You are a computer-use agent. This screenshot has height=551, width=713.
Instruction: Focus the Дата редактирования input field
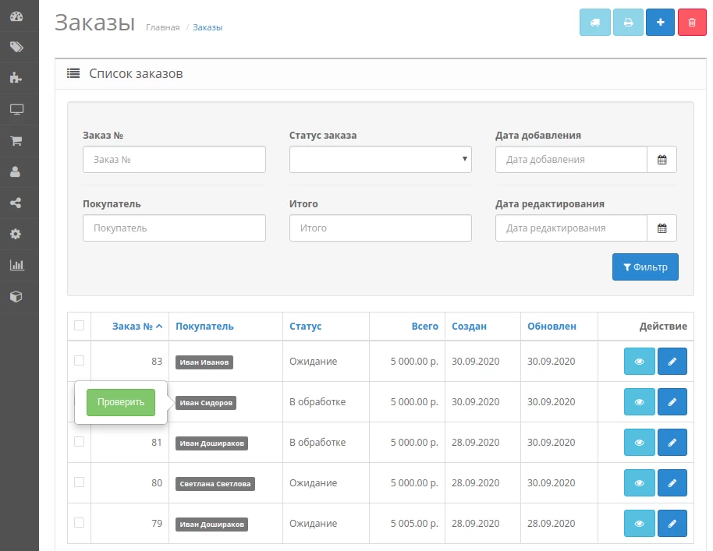(x=571, y=228)
